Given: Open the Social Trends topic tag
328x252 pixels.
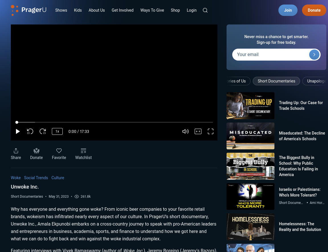Looking at the screenshot, I should [36, 178].
